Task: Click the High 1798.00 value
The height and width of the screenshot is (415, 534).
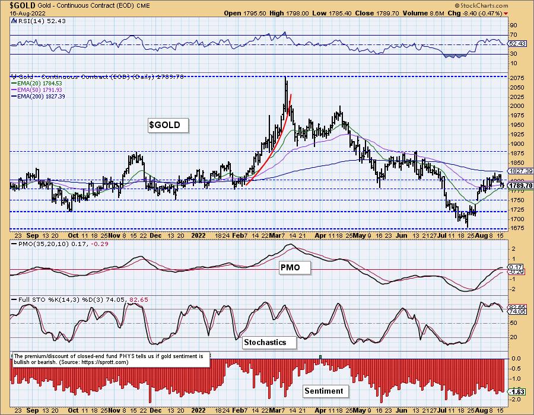Action: 289,13
